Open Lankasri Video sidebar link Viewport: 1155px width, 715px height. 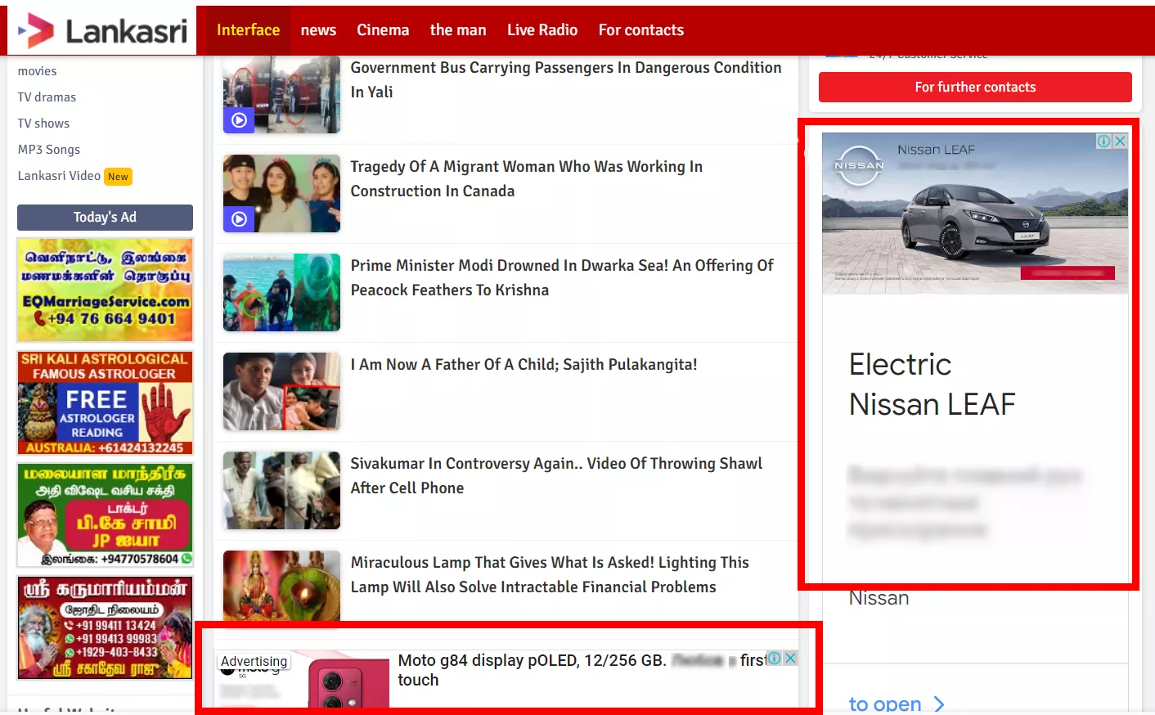59,176
